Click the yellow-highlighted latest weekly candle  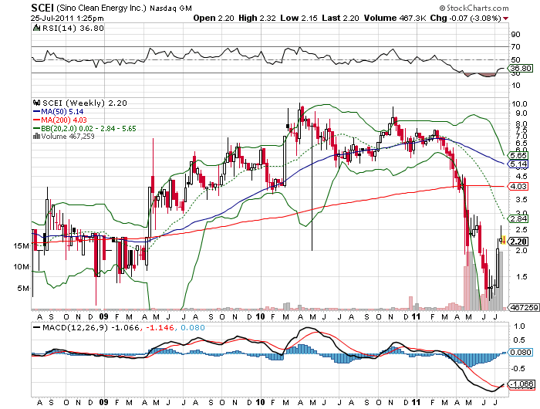(x=504, y=240)
